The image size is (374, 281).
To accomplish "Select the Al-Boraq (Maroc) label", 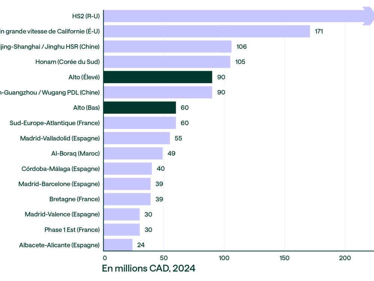I will click(76, 153).
